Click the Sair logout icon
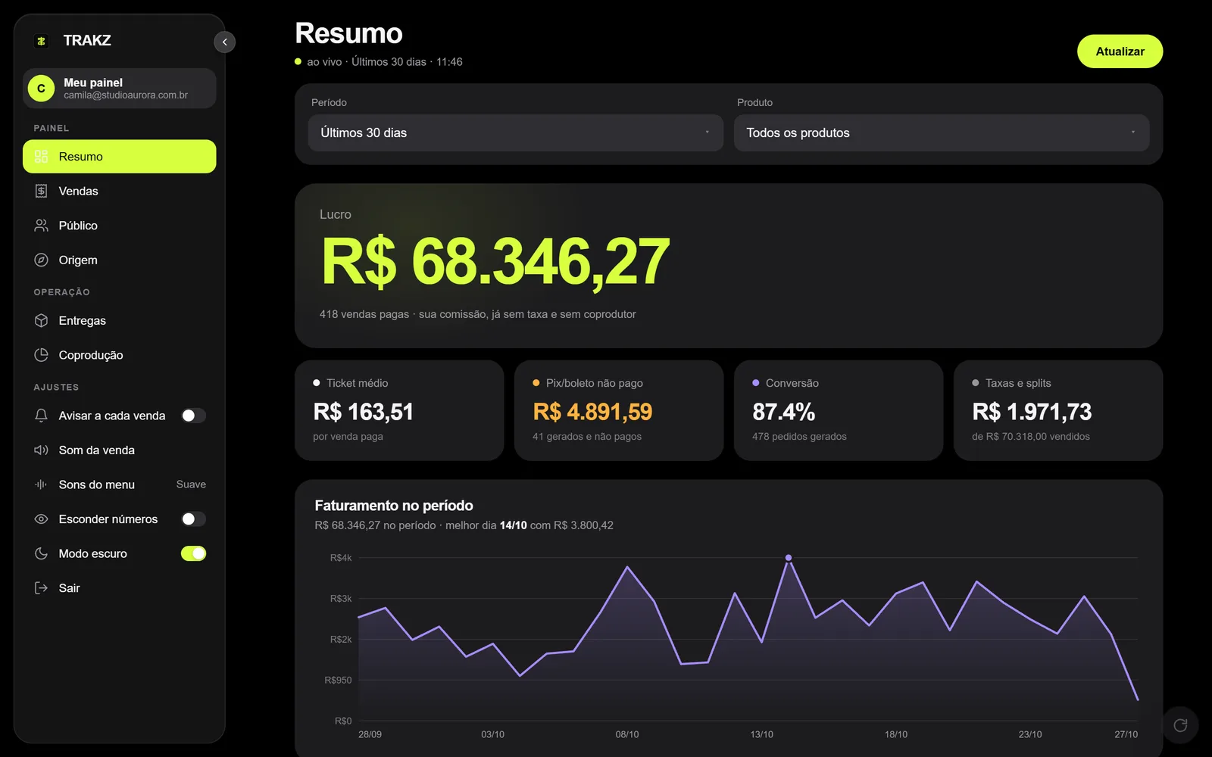Screen dimensions: 1212x757 point(42,588)
